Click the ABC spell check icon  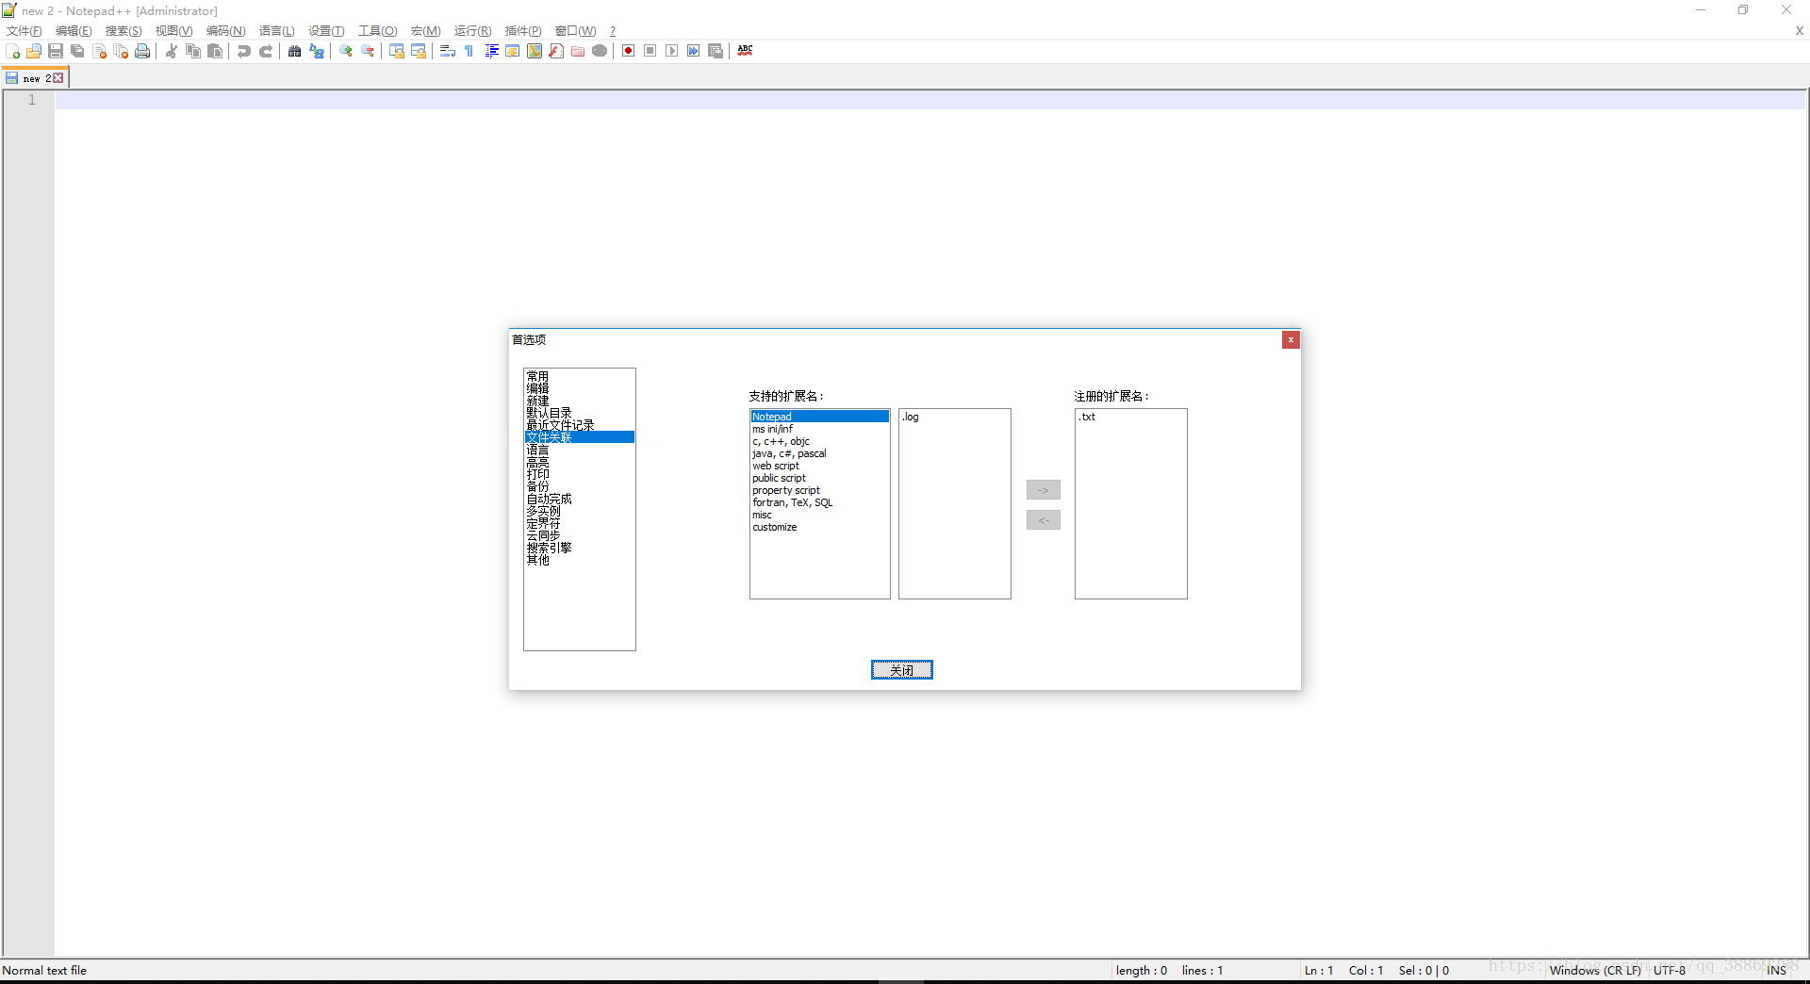(745, 51)
